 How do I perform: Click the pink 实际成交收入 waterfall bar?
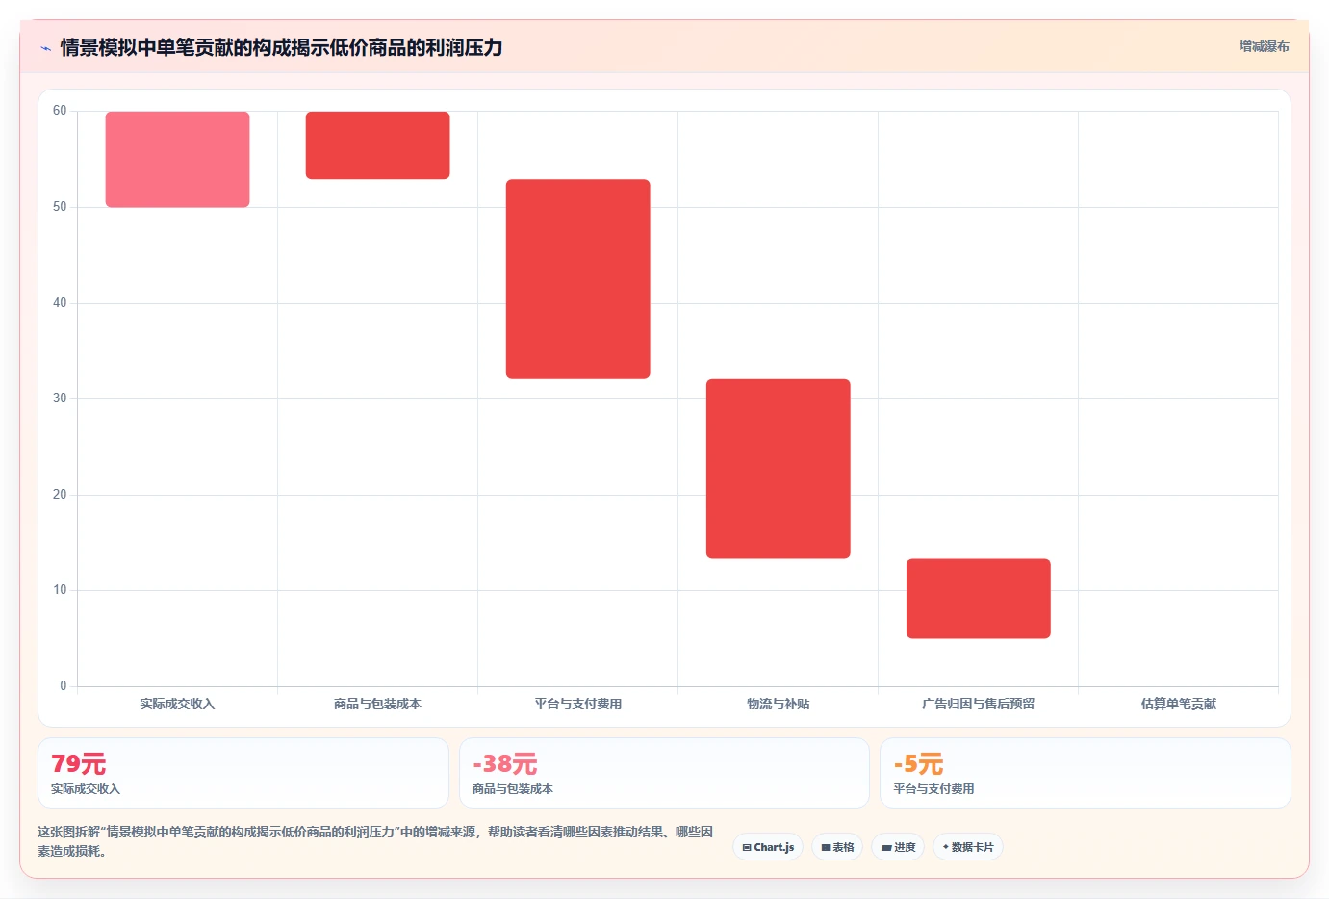coord(177,159)
